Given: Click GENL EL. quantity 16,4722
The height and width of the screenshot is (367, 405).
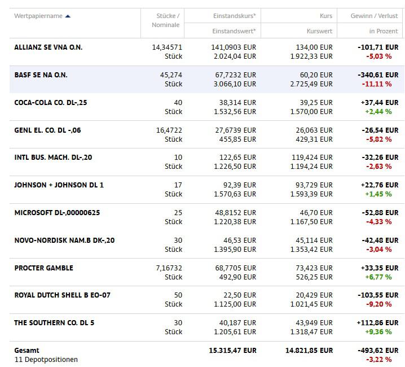Looking at the screenshot, I should pos(169,130).
